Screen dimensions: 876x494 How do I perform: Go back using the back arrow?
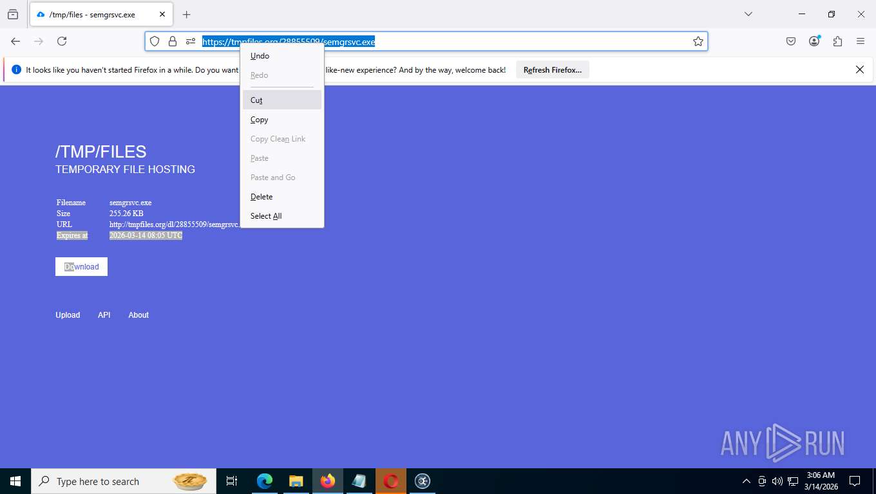point(15,41)
